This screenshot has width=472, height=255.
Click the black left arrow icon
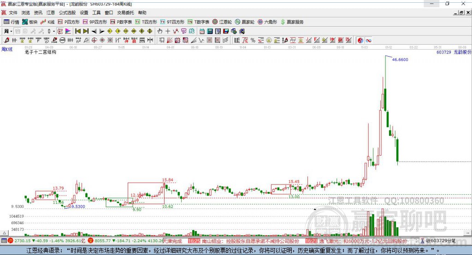pyautogui.click(x=94, y=31)
